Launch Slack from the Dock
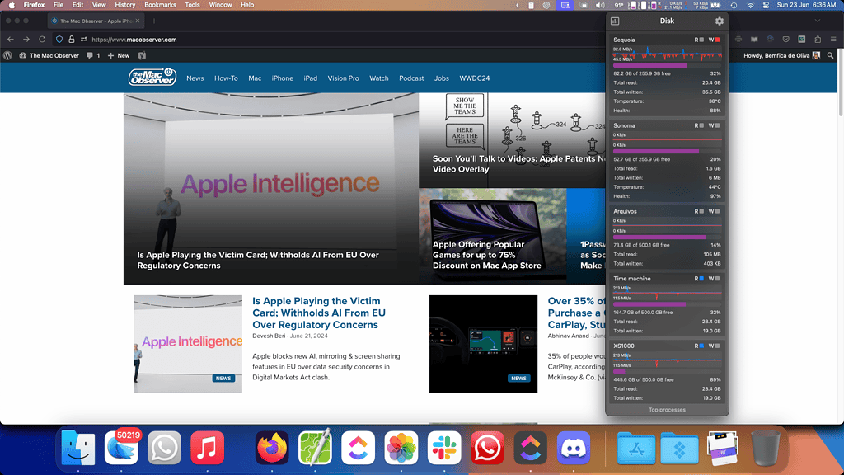This screenshot has height=475, width=844. click(444, 449)
